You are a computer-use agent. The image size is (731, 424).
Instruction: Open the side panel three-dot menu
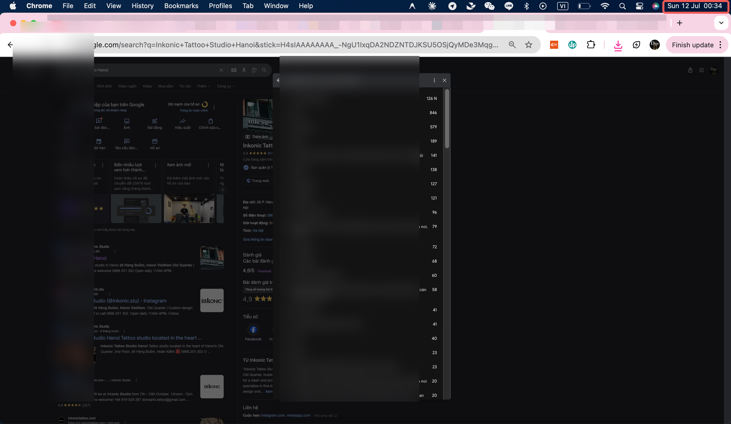434,80
